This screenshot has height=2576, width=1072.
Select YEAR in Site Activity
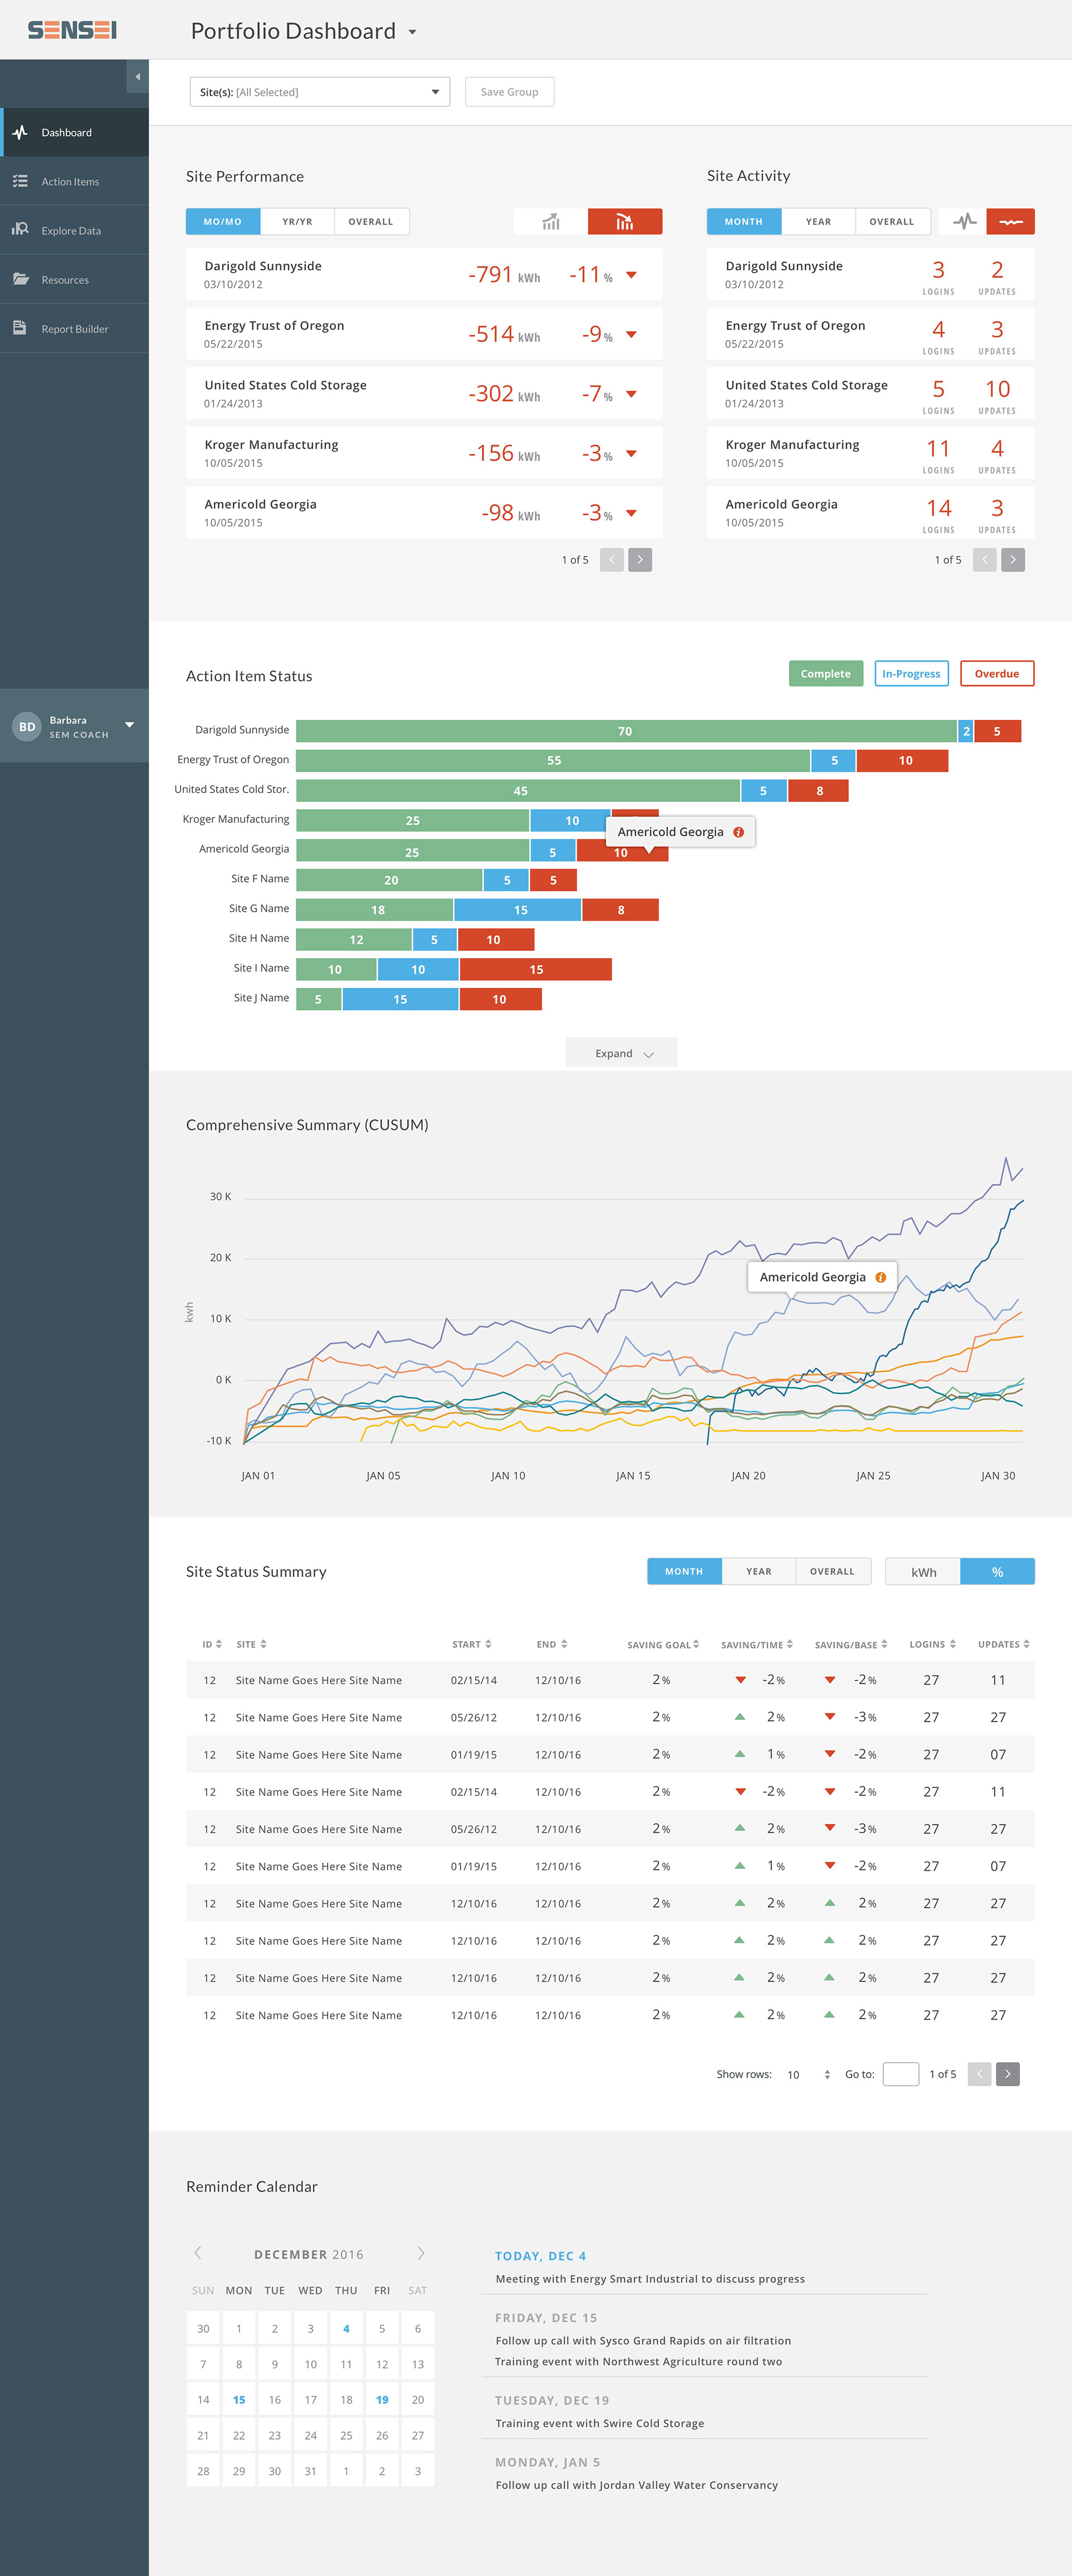tap(818, 222)
